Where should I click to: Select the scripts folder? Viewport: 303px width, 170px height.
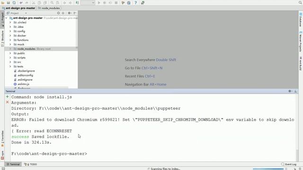point(21,58)
